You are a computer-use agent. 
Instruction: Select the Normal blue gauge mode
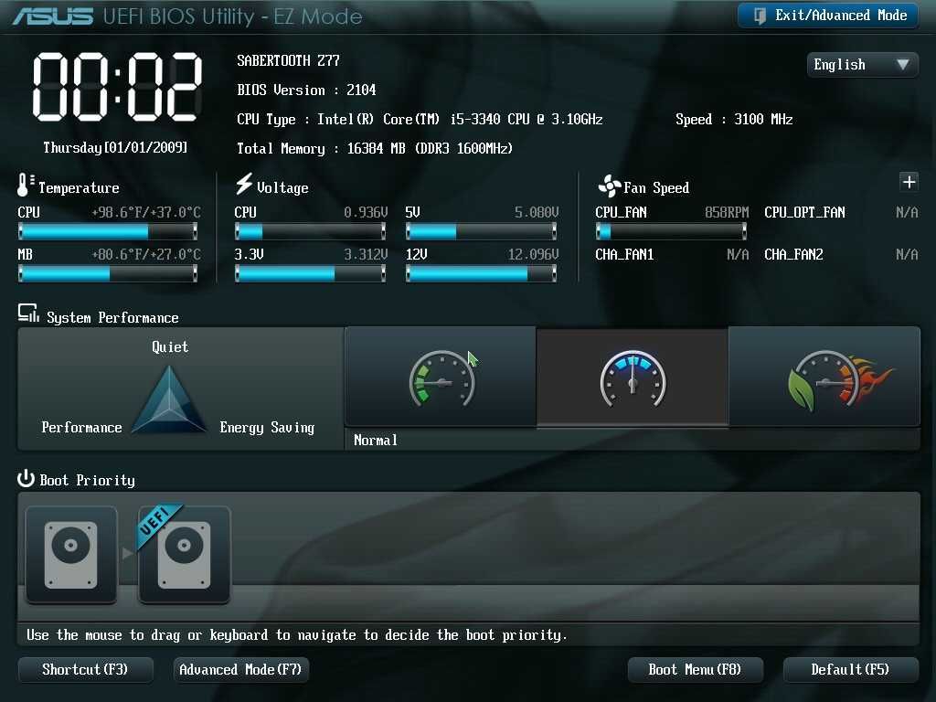click(x=633, y=377)
